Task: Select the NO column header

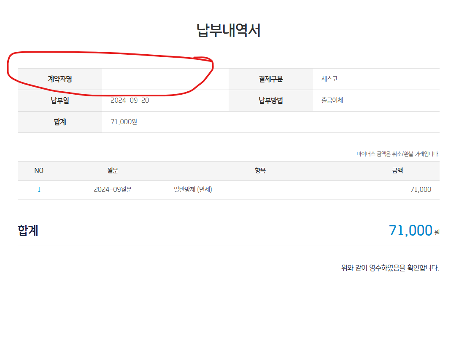Action: pyautogui.click(x=39, y=170)
